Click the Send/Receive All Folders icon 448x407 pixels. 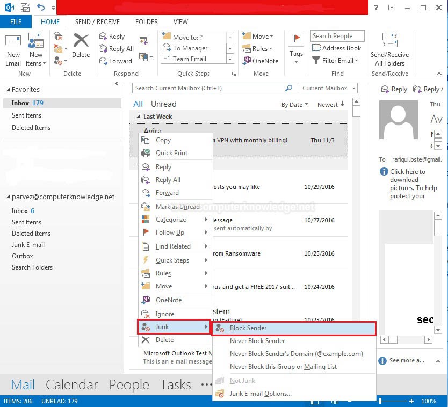[x=389, y=40]
